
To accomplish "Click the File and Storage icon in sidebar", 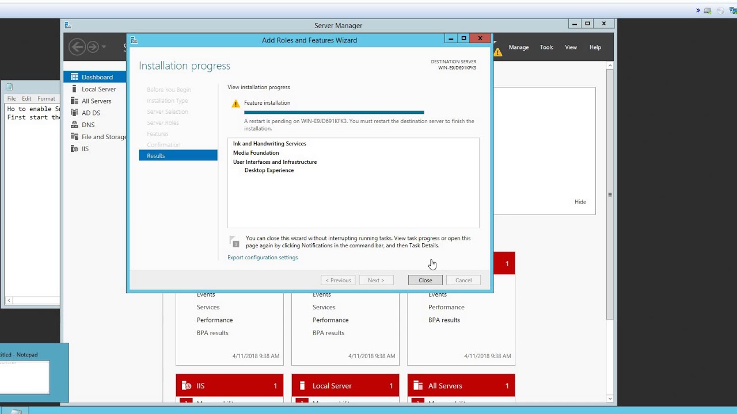I will (74, 137).
